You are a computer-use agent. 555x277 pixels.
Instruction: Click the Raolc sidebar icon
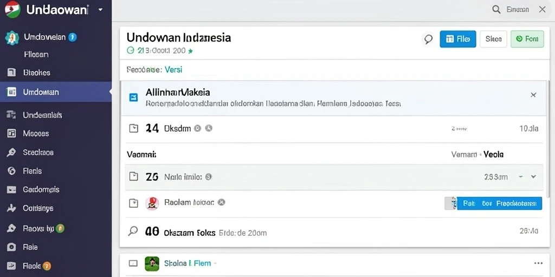pos(12,266)
